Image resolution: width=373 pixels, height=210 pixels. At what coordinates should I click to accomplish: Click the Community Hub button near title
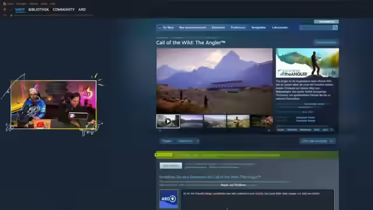(326, 43)
